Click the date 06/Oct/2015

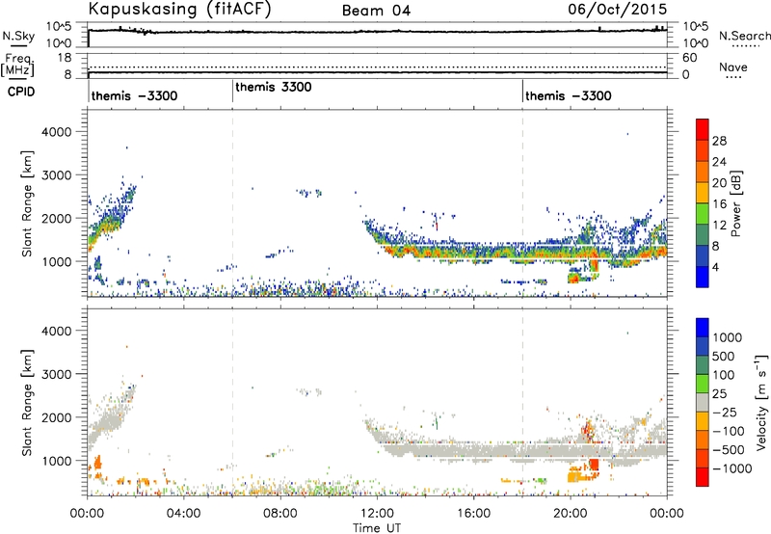618,10
